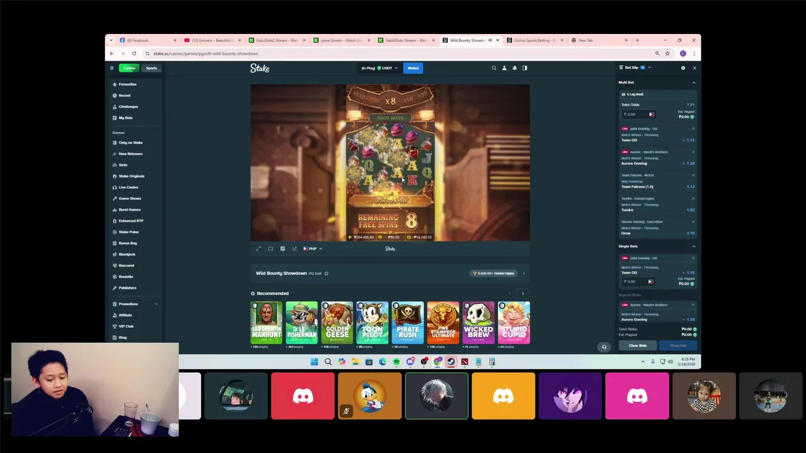Open the user profile icon

tap(504, 68)
